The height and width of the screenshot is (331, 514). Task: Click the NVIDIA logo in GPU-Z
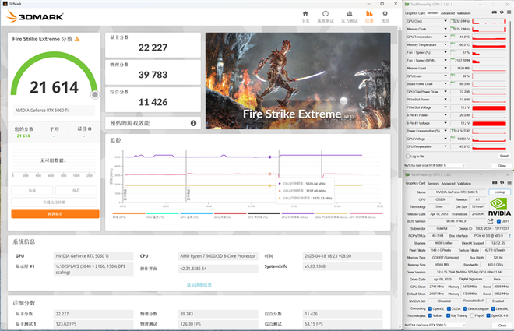499,207
